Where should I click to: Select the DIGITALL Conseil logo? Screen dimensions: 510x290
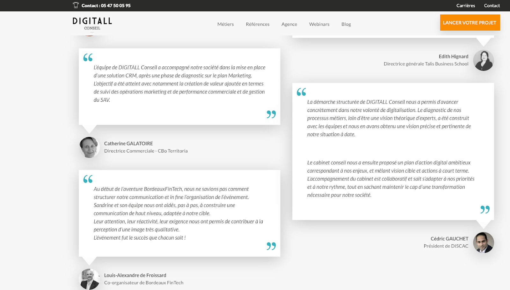[91, 24]
